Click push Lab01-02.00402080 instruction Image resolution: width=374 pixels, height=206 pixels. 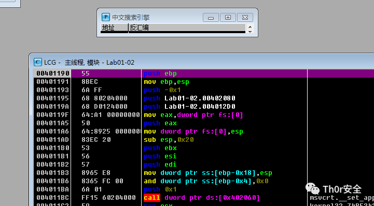[190, 98]
